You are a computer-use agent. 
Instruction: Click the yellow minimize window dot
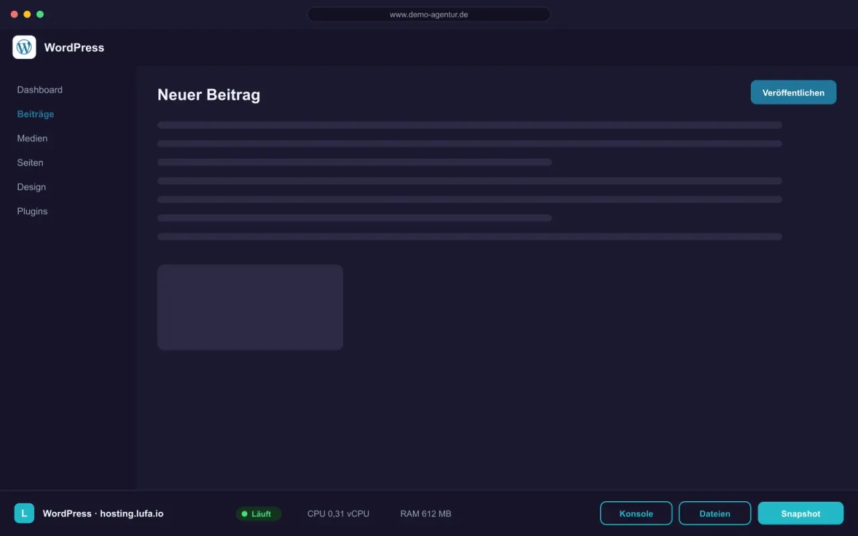[27, 14]
